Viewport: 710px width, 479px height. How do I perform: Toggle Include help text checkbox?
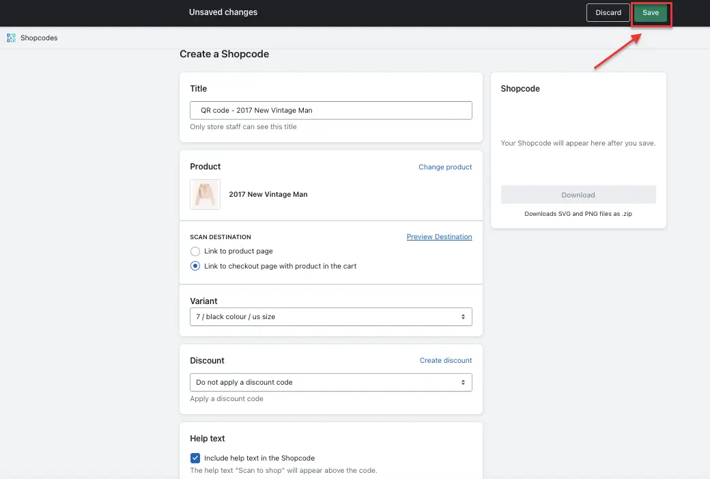[x=195, y=458]
